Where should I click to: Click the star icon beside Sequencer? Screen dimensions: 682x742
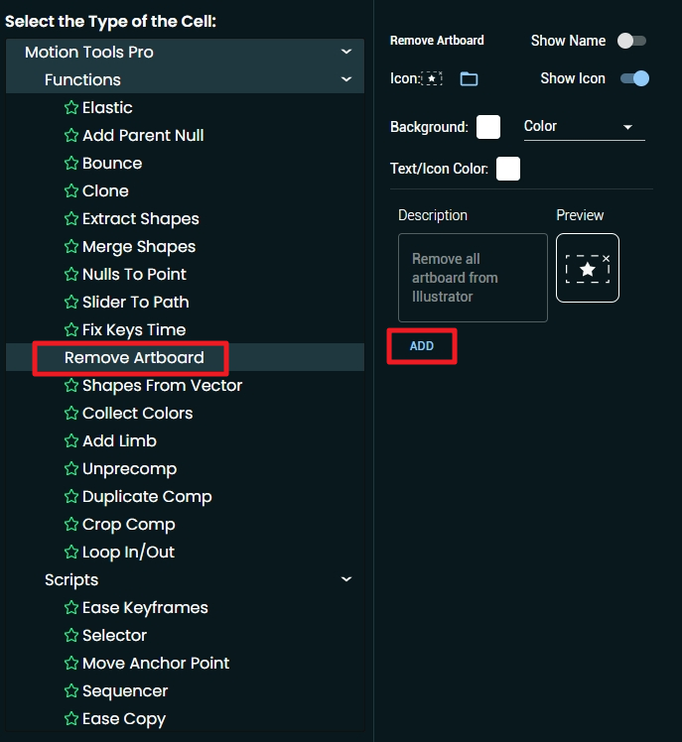coord(71,690)
